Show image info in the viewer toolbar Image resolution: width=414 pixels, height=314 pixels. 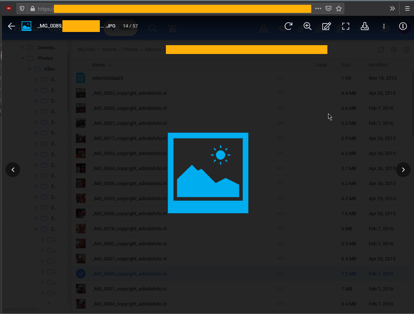point(403,26)
